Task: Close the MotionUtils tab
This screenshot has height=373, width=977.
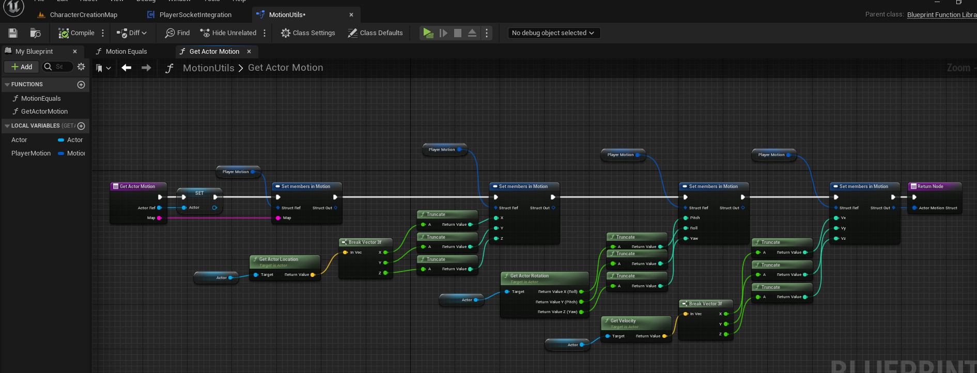Action: (351, 15)
